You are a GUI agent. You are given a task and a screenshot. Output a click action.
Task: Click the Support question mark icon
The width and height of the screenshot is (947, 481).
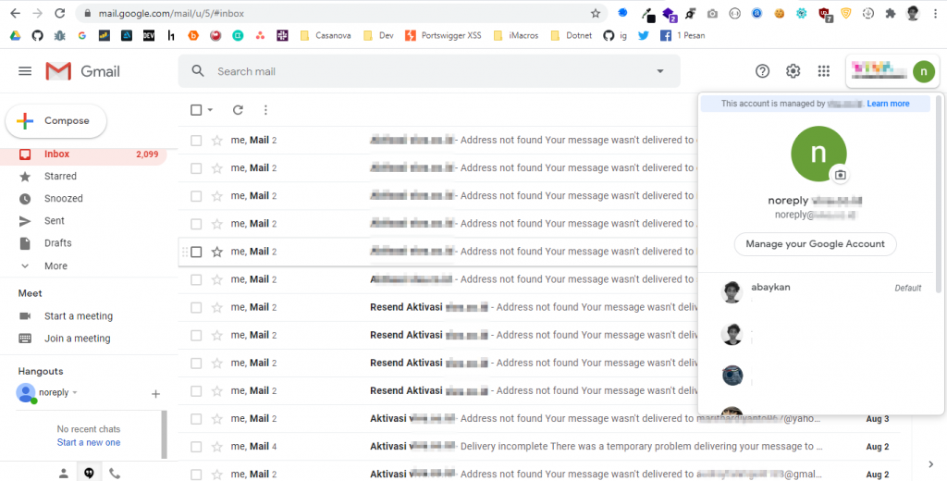763,71
